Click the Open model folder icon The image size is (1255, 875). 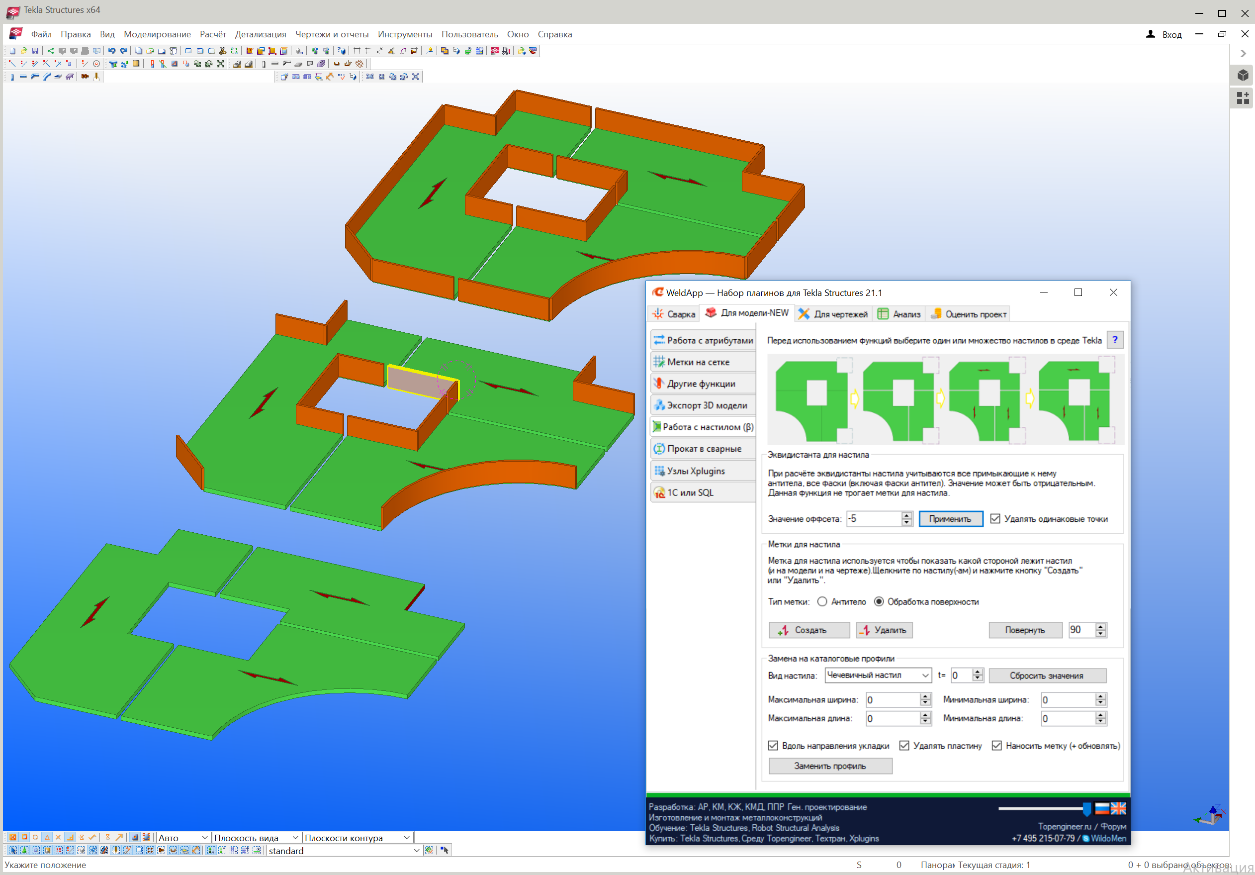(23, 51)
